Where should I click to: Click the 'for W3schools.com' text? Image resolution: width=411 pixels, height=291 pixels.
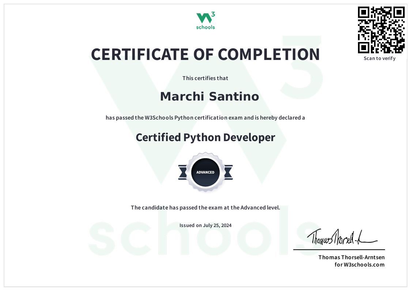[360, 265]
